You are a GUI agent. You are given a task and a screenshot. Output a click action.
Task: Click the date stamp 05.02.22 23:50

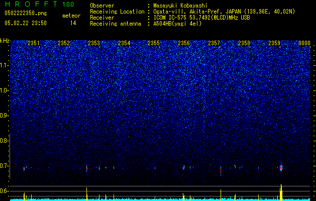coord(26,23)
